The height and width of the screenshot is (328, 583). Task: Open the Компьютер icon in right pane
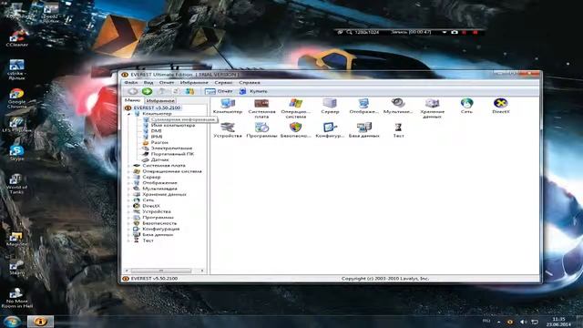pyautogui.click(x=228, y=106)
